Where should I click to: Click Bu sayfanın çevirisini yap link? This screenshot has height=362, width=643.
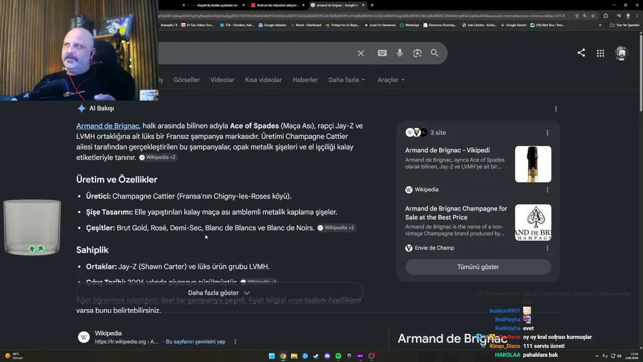[x=195, y=342]
